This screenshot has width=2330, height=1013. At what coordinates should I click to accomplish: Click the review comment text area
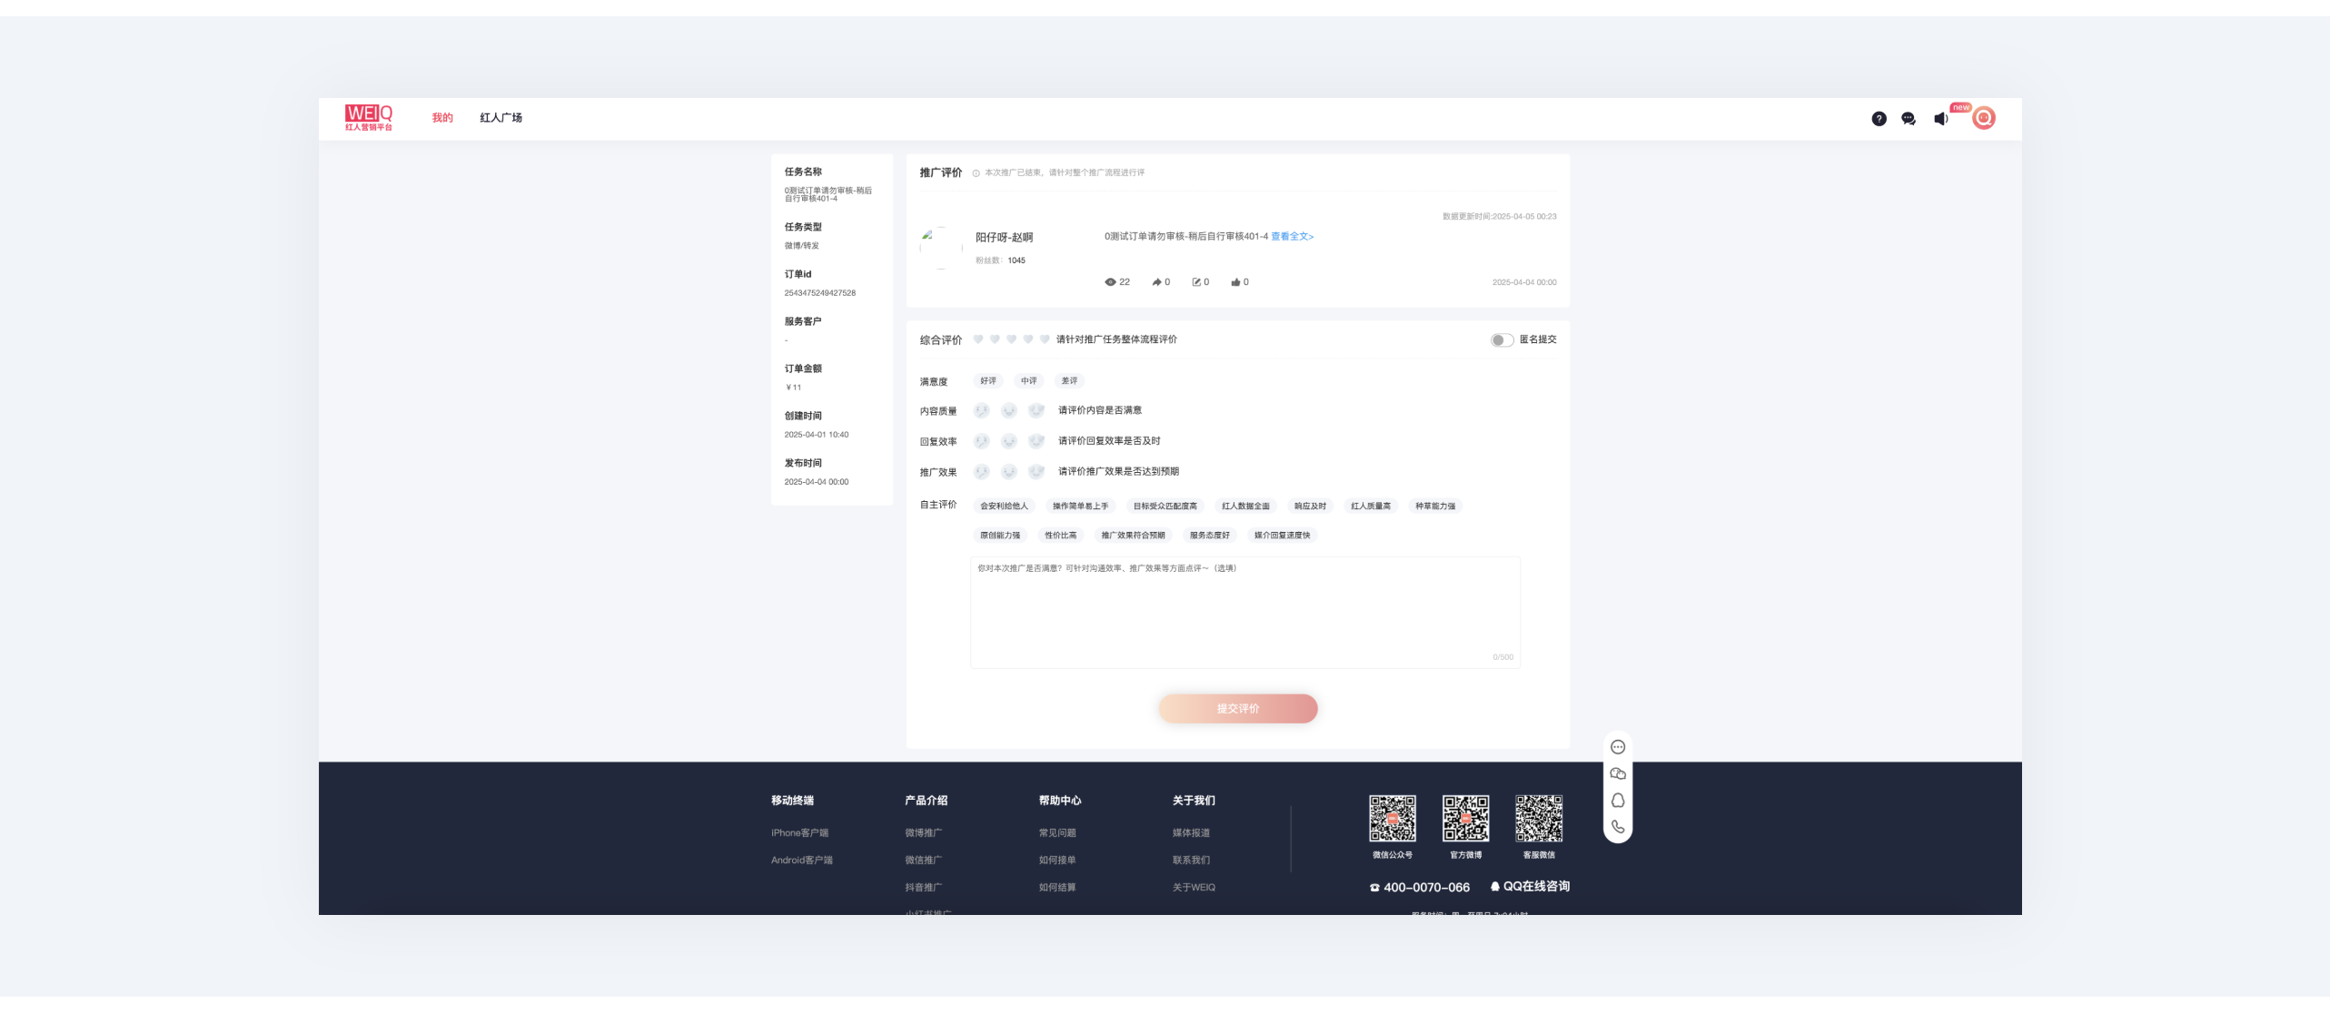[1244, 613]
